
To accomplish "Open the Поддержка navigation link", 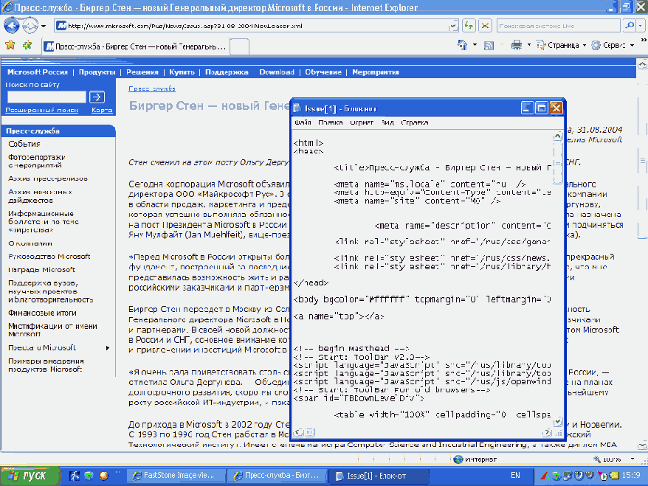I will click(x=227, y=72).
